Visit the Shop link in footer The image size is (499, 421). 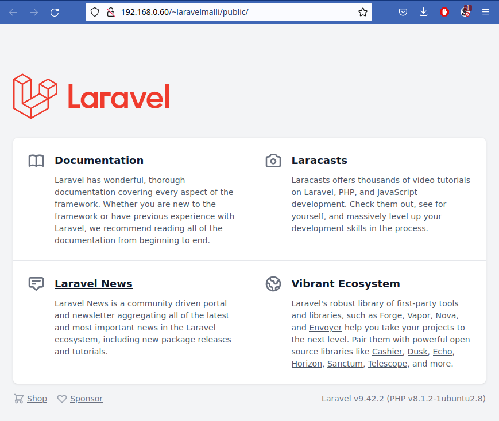tap(37, 399)
